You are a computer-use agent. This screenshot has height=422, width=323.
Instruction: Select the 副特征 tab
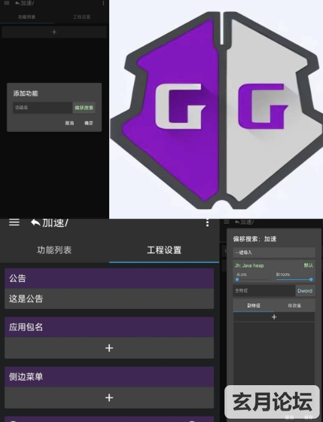tap(253, 305)
